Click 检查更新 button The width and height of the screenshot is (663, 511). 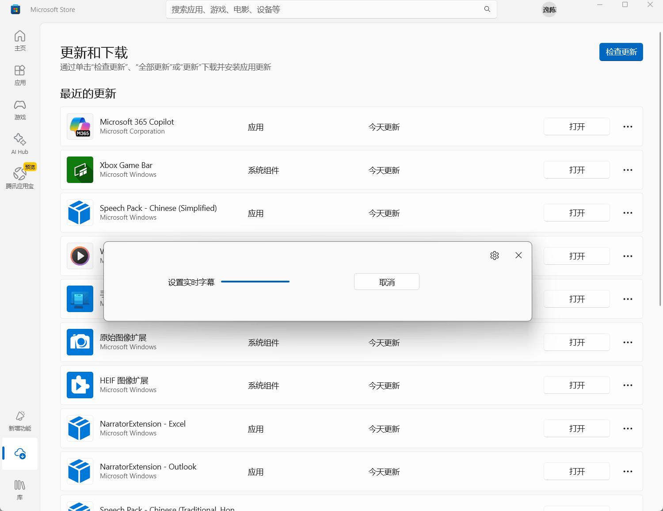click(x=621, y=52)
